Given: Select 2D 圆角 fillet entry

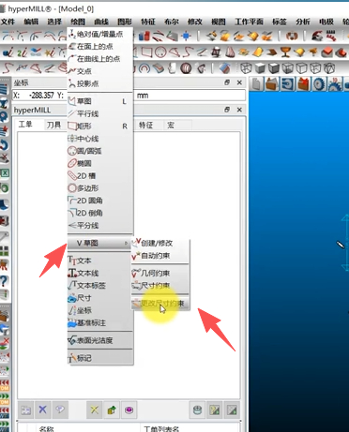Looking at the screenshot, I should (x=100, y=201).
